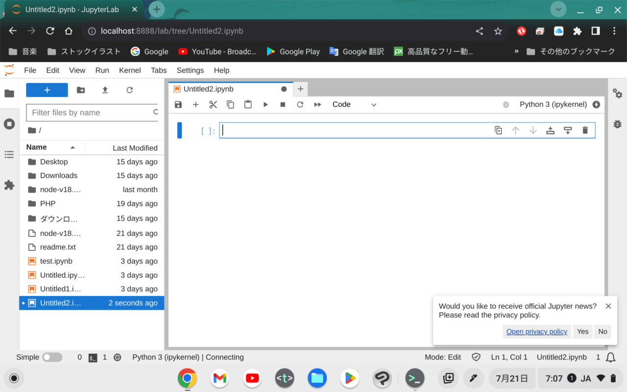Viewport: 627px width, 392px height.
Task: Restart the kernel using the circular arrow
Action: coord(300,104)
